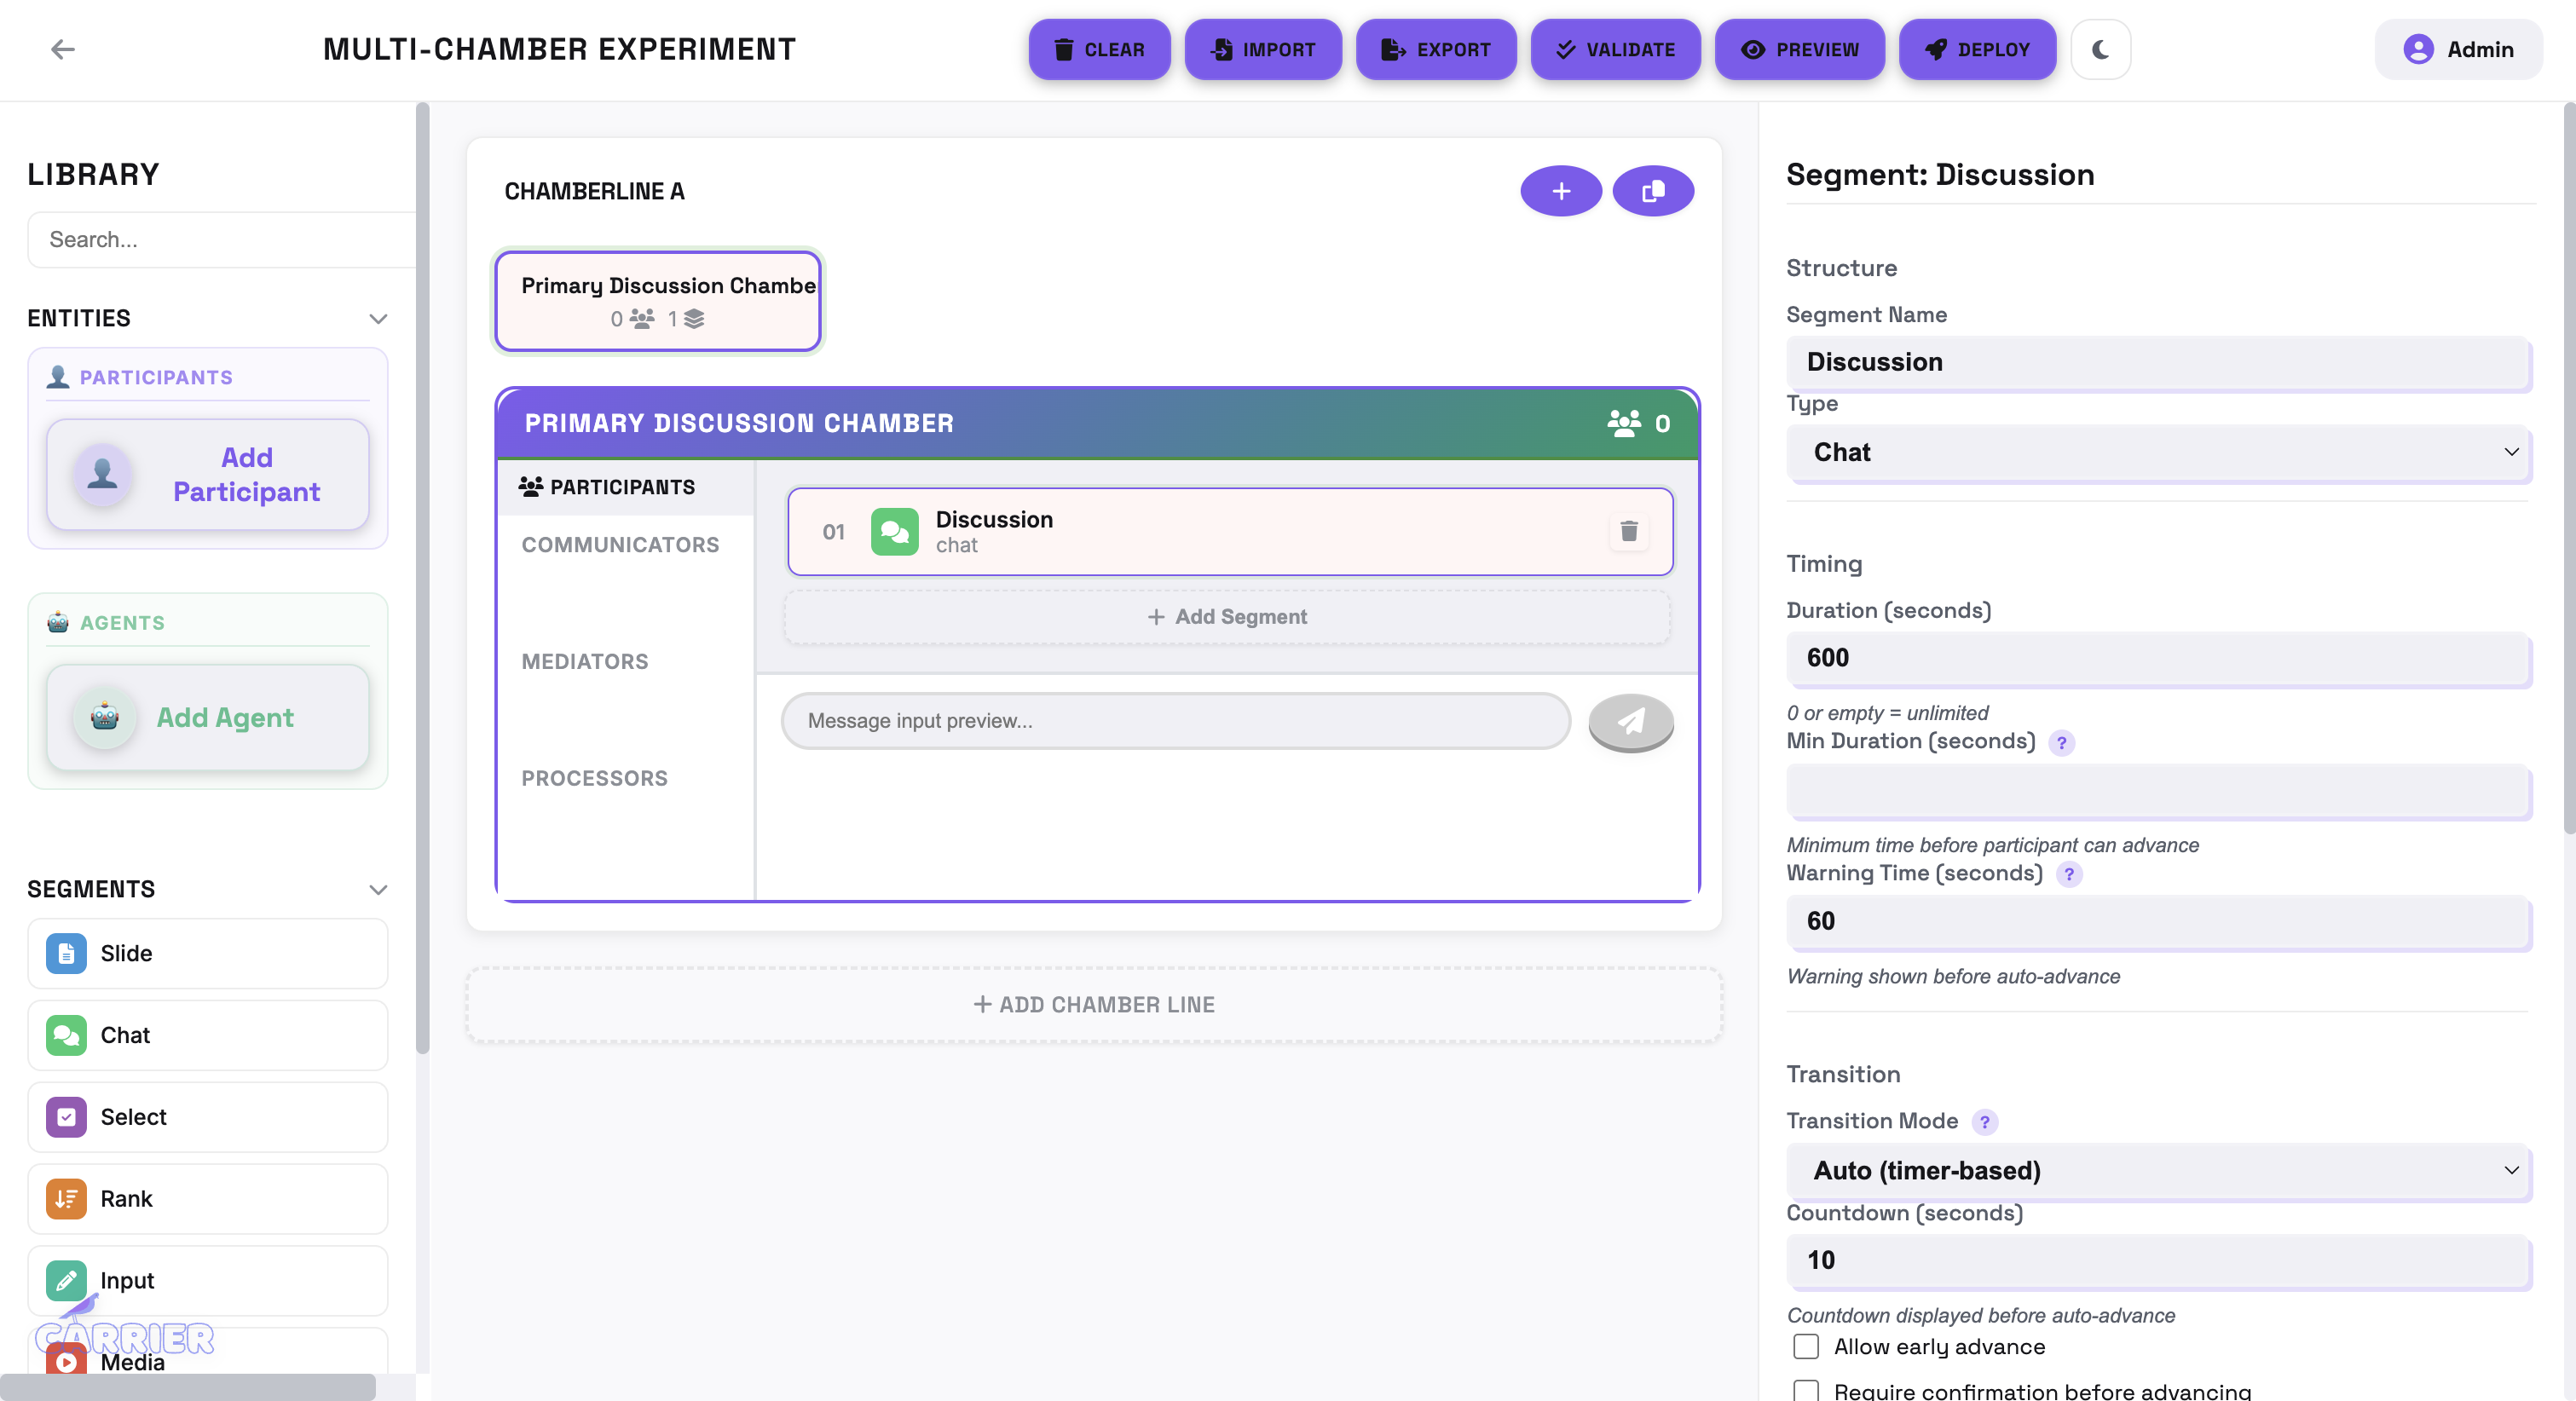Enable the Allow early advance checkbox
This screenshot has width=2576, height=1401.
[x=1805, y=1347]
